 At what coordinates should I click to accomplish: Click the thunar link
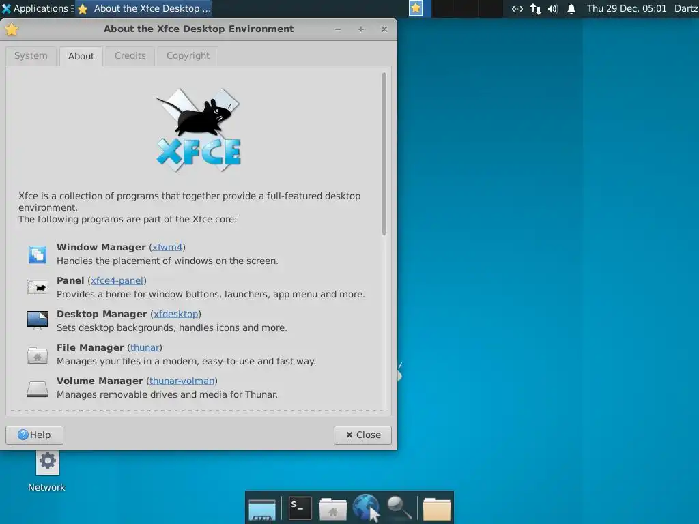pos(145,347)
